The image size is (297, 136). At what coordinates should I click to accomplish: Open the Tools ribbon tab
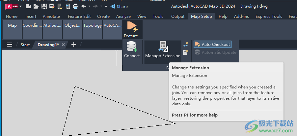click(x=158, y=17)
